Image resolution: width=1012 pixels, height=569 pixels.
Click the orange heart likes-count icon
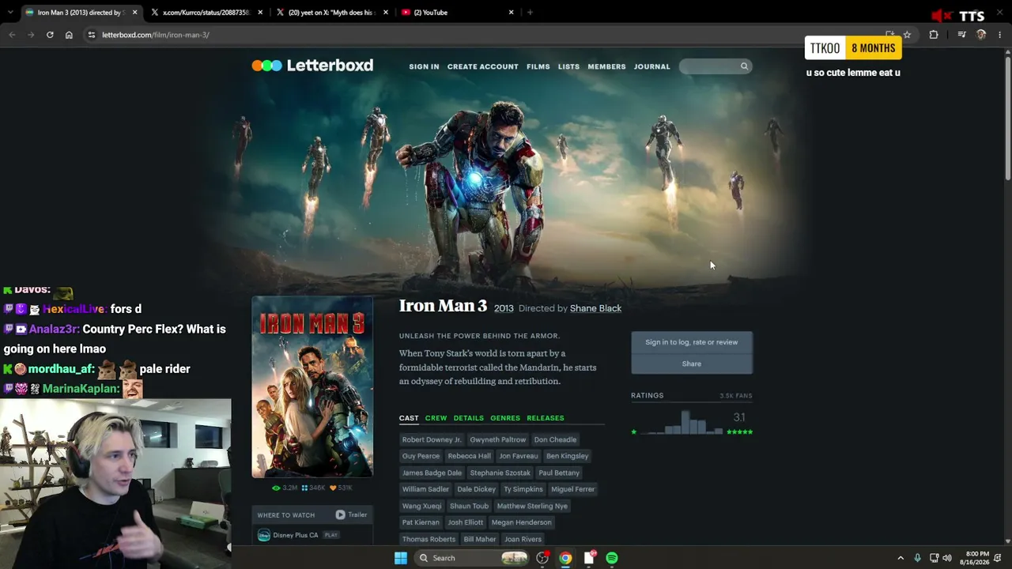point(333,488)
